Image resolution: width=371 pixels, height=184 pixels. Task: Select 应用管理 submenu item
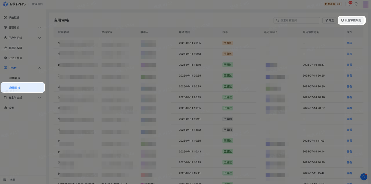click(15, 78)
